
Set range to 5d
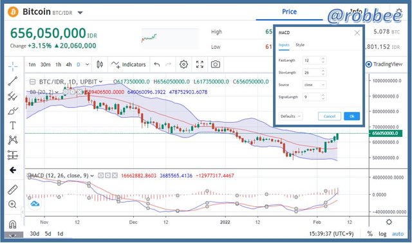[48, 233]
